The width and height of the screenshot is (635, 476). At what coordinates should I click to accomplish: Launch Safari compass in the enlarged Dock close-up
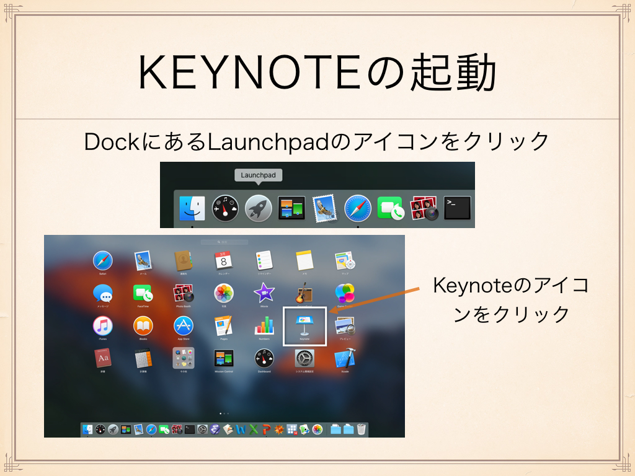pos(358,208)
